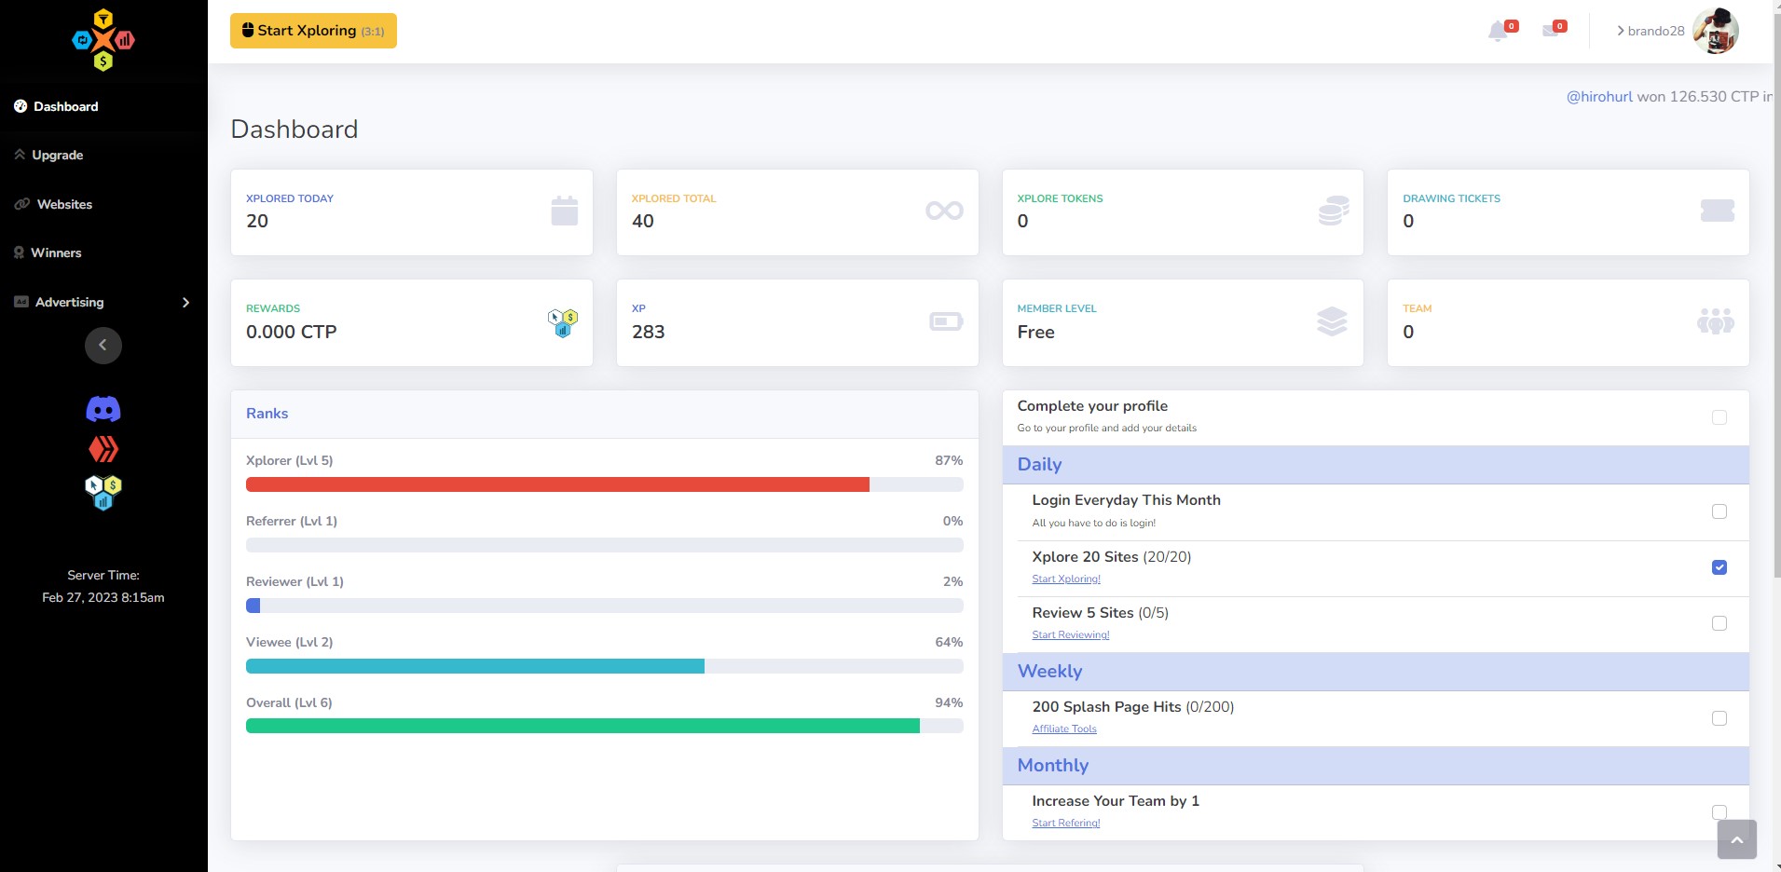Click the site logo in the sidebar
The height and width of the screenshot is (872, 1781).
click(x=103, y=40)
